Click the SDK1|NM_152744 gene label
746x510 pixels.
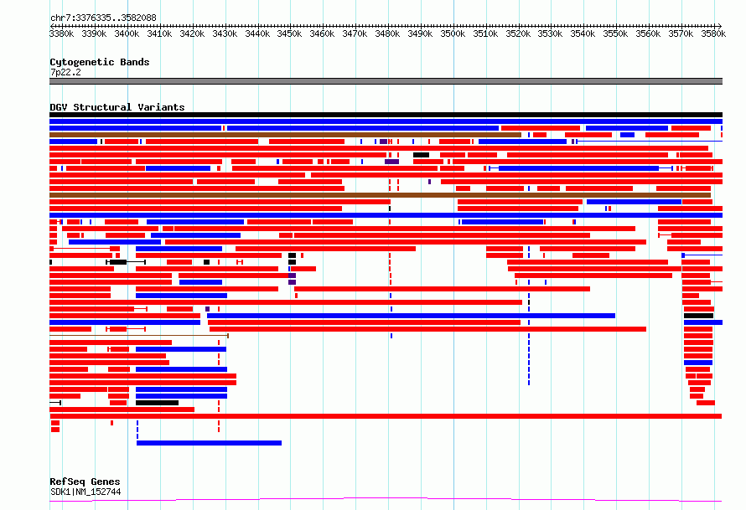(x=85, y=492)
